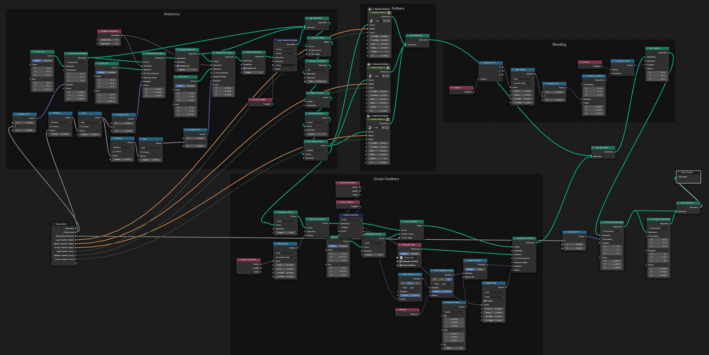Image resolution: width=709 pixels, height=355 pixels.
Task: Select Original mode in Collection Info node
Action: click(x=404, y=254)
